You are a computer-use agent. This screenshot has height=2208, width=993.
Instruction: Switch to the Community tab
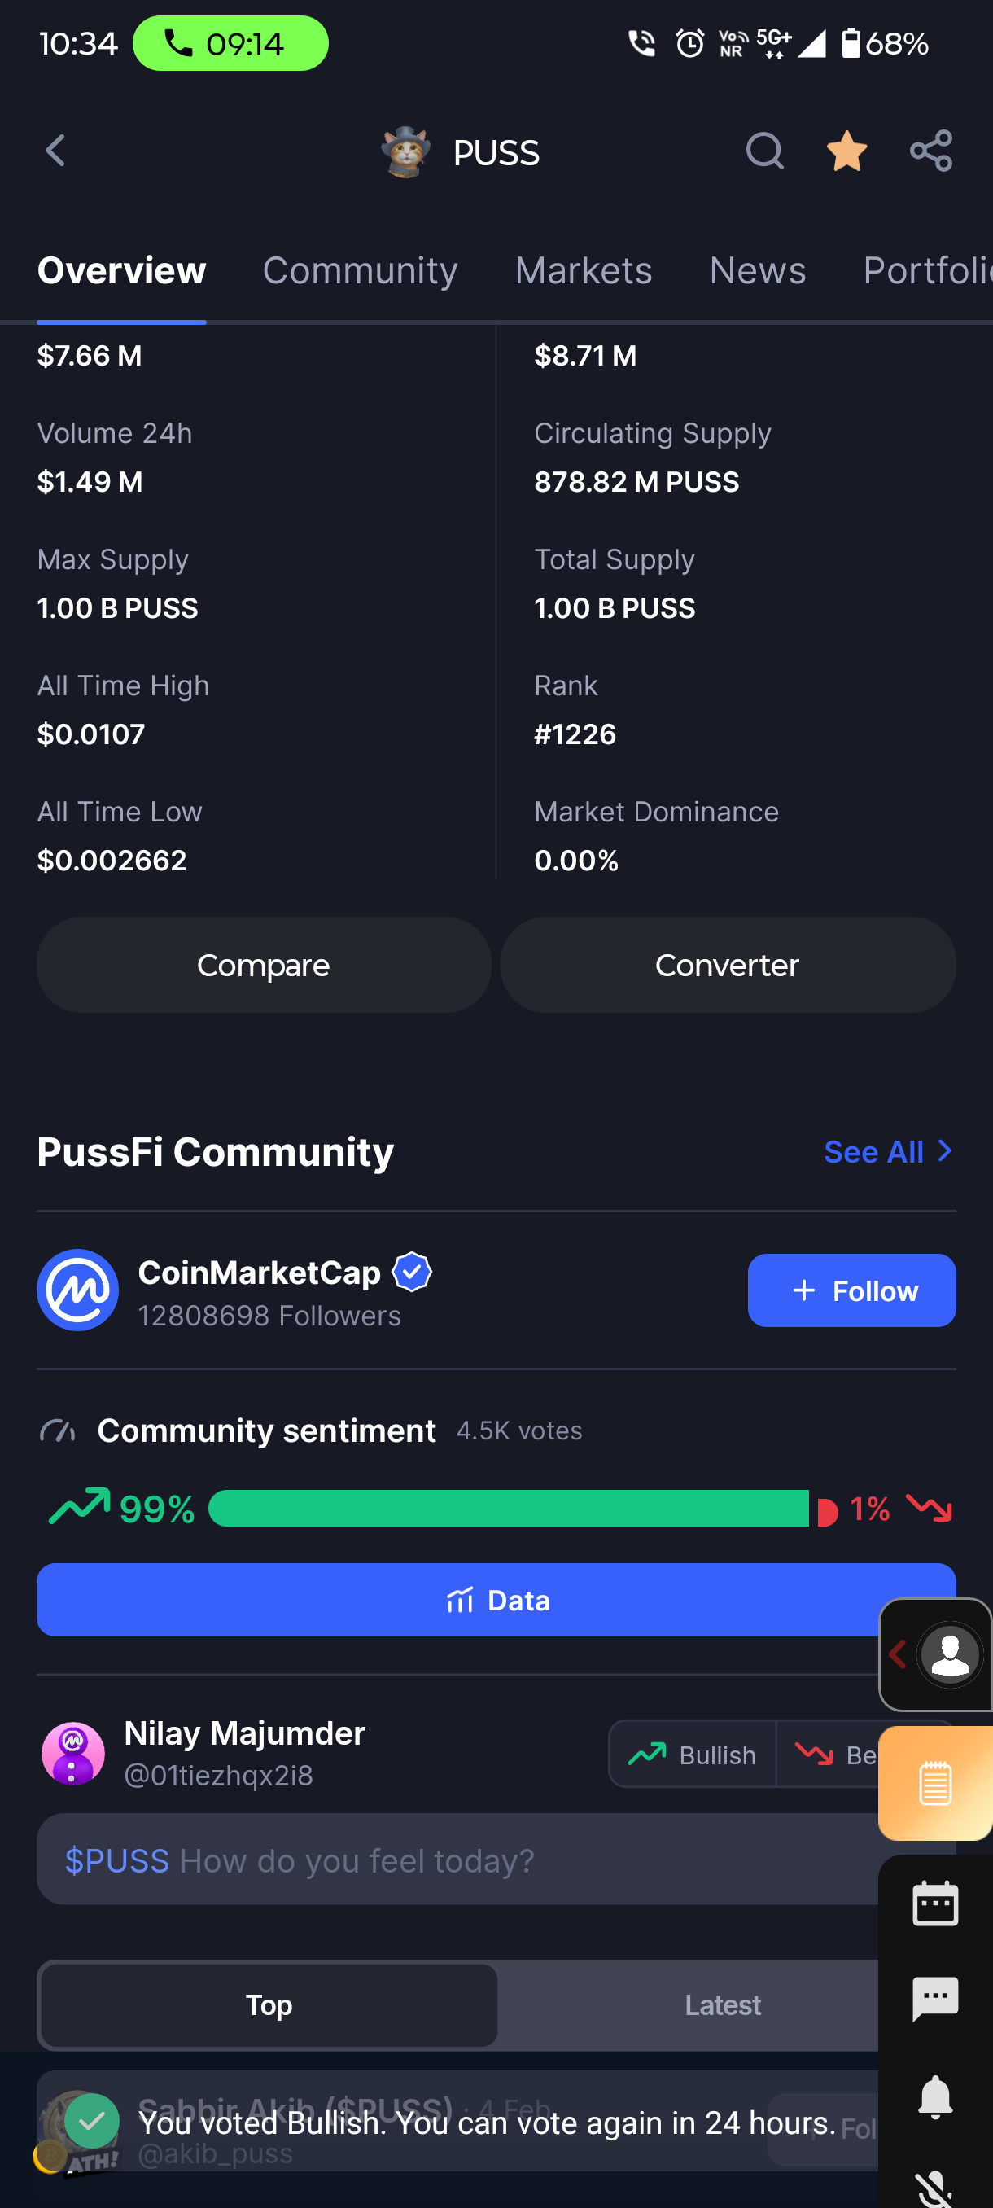pos(360,270)
